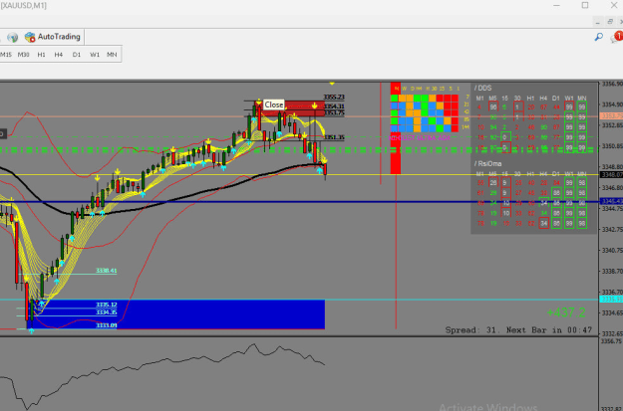
Task: Click the blue 3345.43 price axis tag
Action: 611,202
